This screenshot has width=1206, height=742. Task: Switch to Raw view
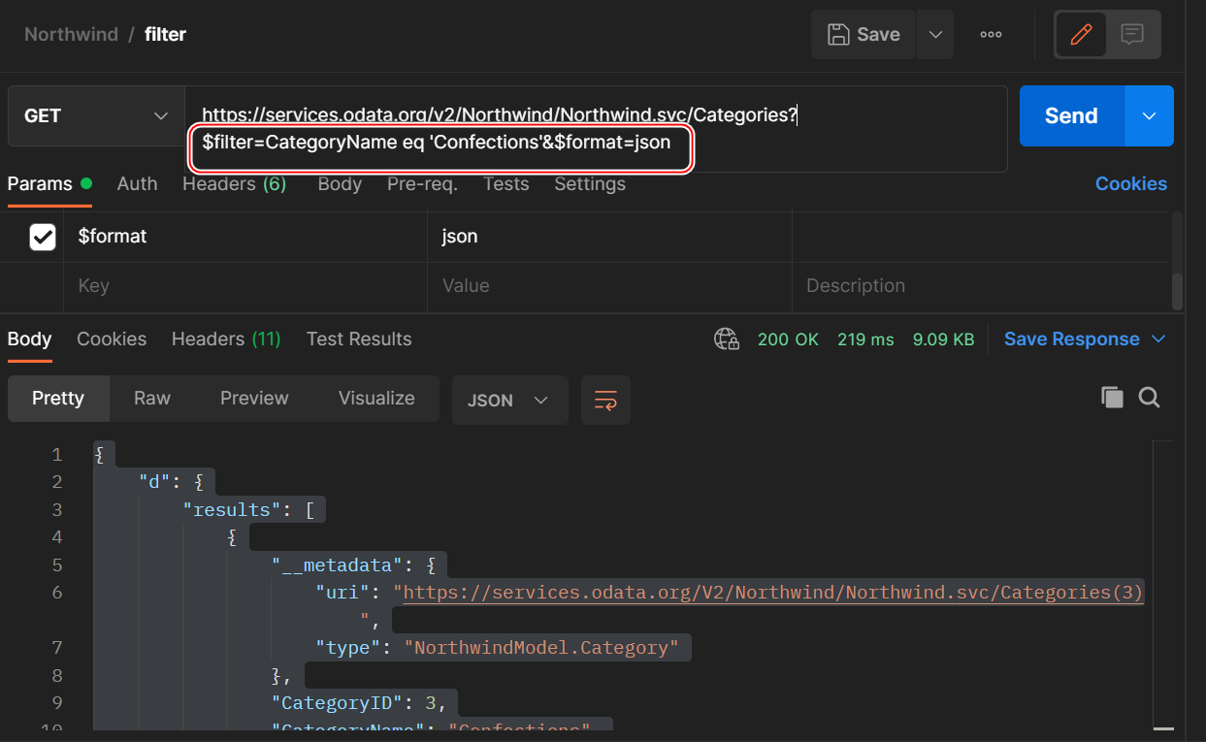click(152, 399)
